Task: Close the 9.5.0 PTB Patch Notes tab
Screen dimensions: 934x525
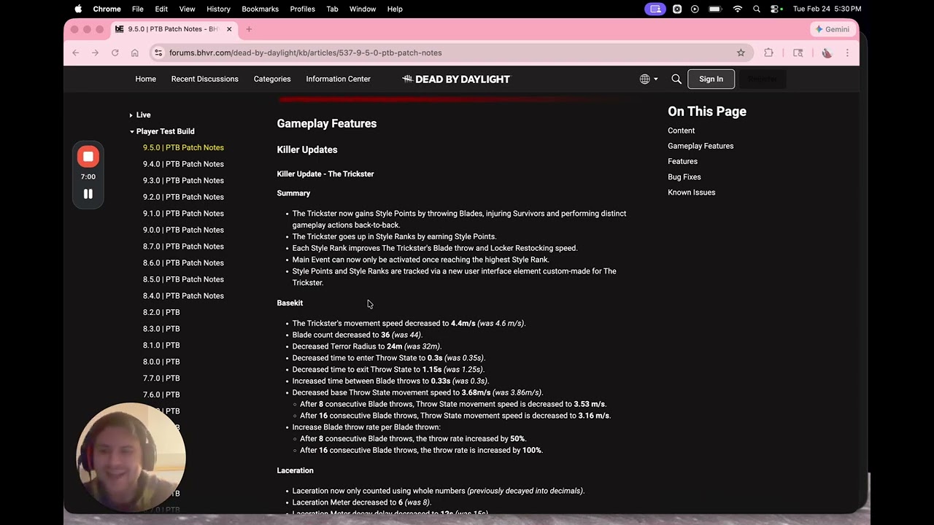Action: click(x=229, y=29)
